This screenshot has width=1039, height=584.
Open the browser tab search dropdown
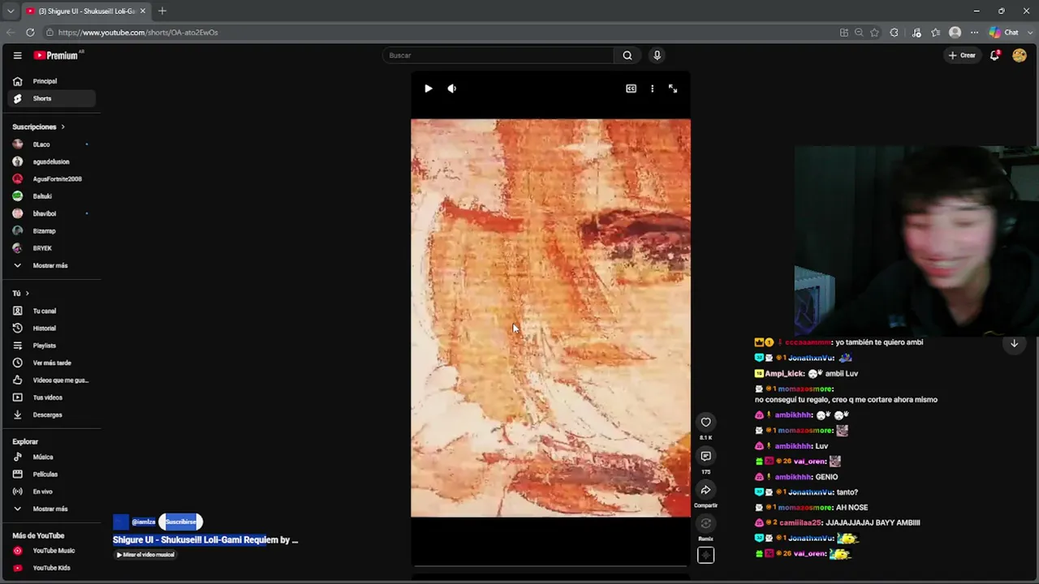point(11,11)
